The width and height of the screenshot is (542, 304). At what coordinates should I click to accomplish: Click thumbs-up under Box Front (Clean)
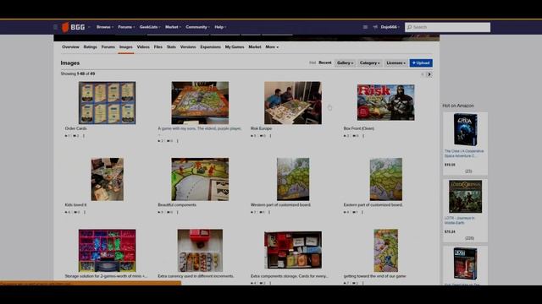coord(345,136)
